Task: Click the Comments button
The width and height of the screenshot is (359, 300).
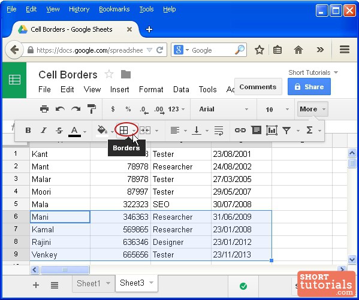Action: [258, 87]
